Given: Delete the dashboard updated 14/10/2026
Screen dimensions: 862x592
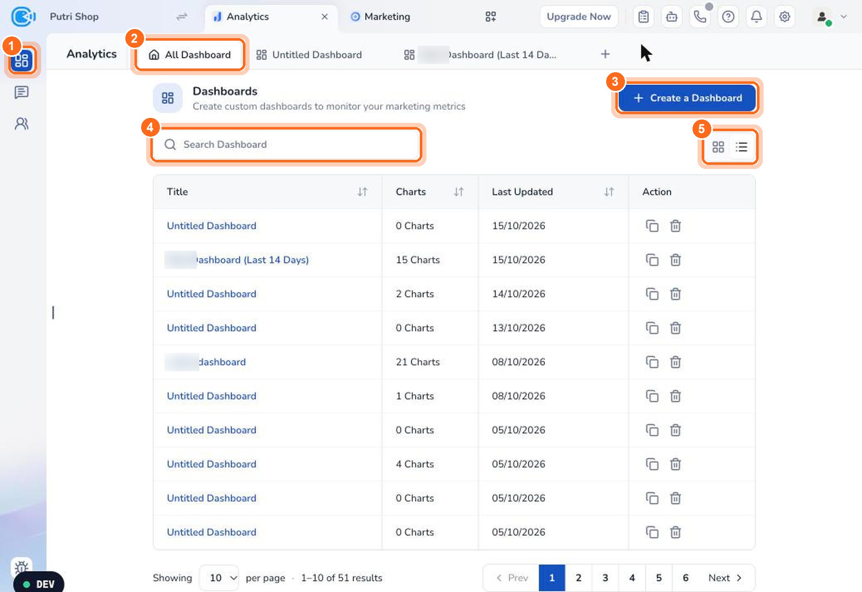Looking at the screenshot, I should (x=676, y=294).
